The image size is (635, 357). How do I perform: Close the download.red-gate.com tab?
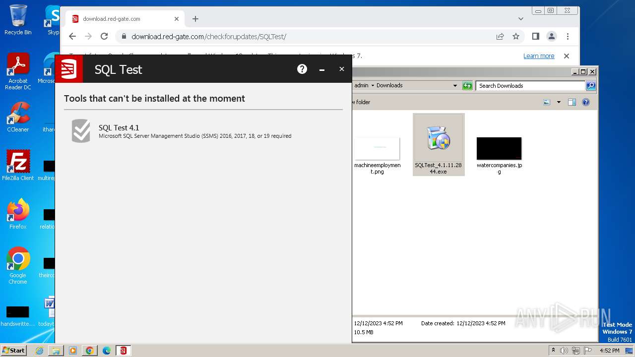[x=177, y=19]
